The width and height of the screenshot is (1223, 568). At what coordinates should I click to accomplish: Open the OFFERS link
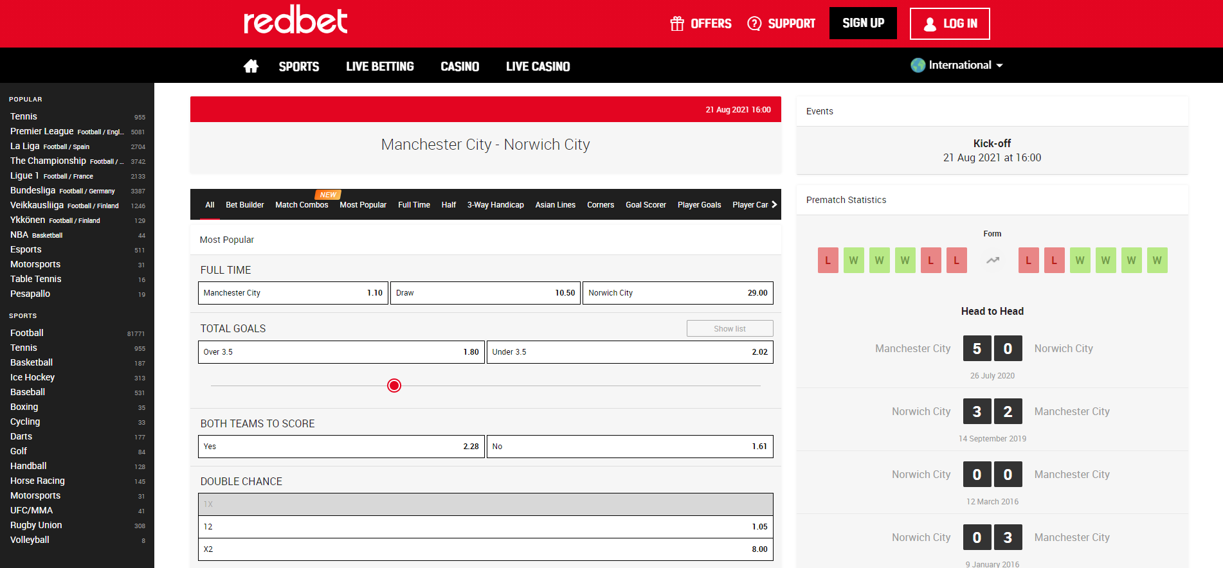pos(701,24)
